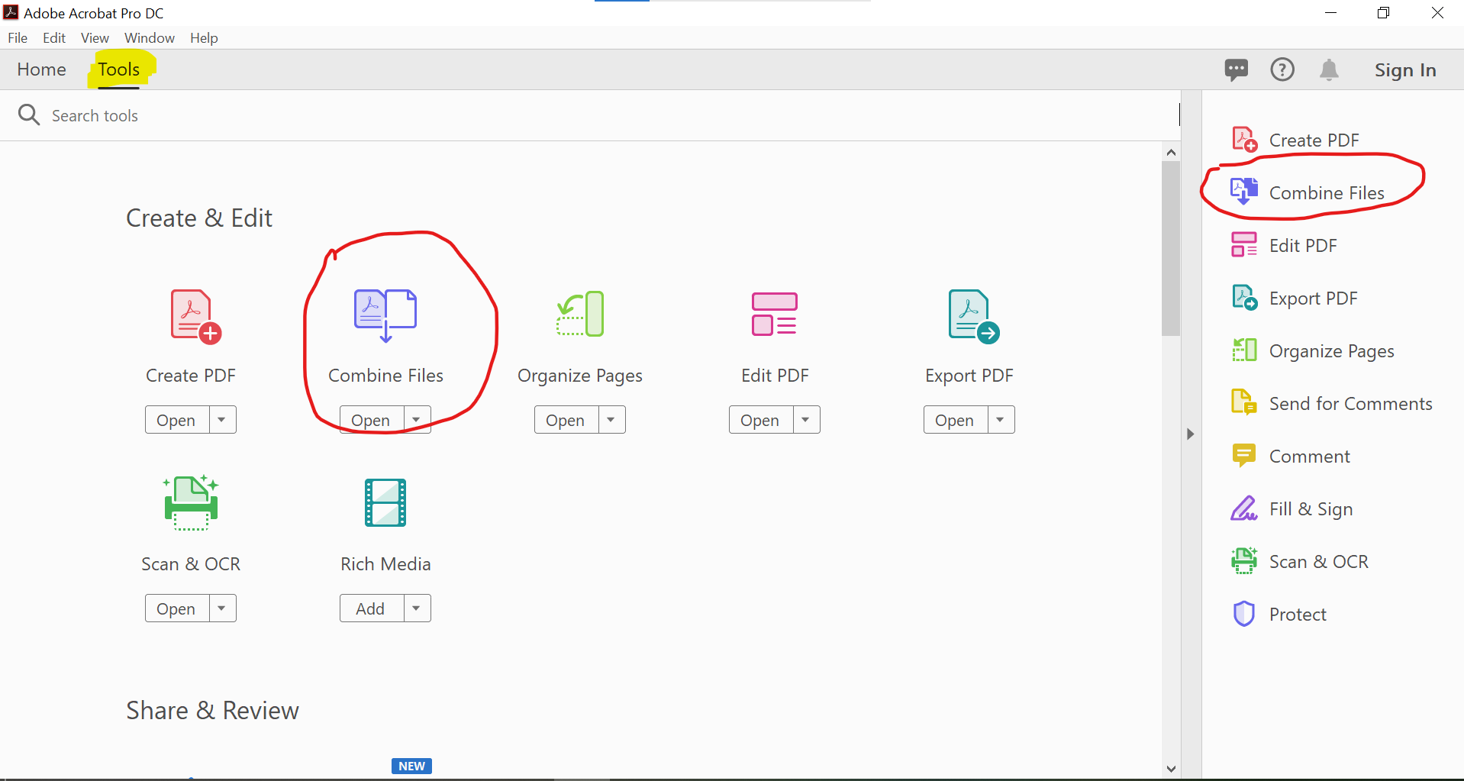Click the scrollbar down arrow
Viewport: 1464px width, 781px height.
[x=1171, y=769]
